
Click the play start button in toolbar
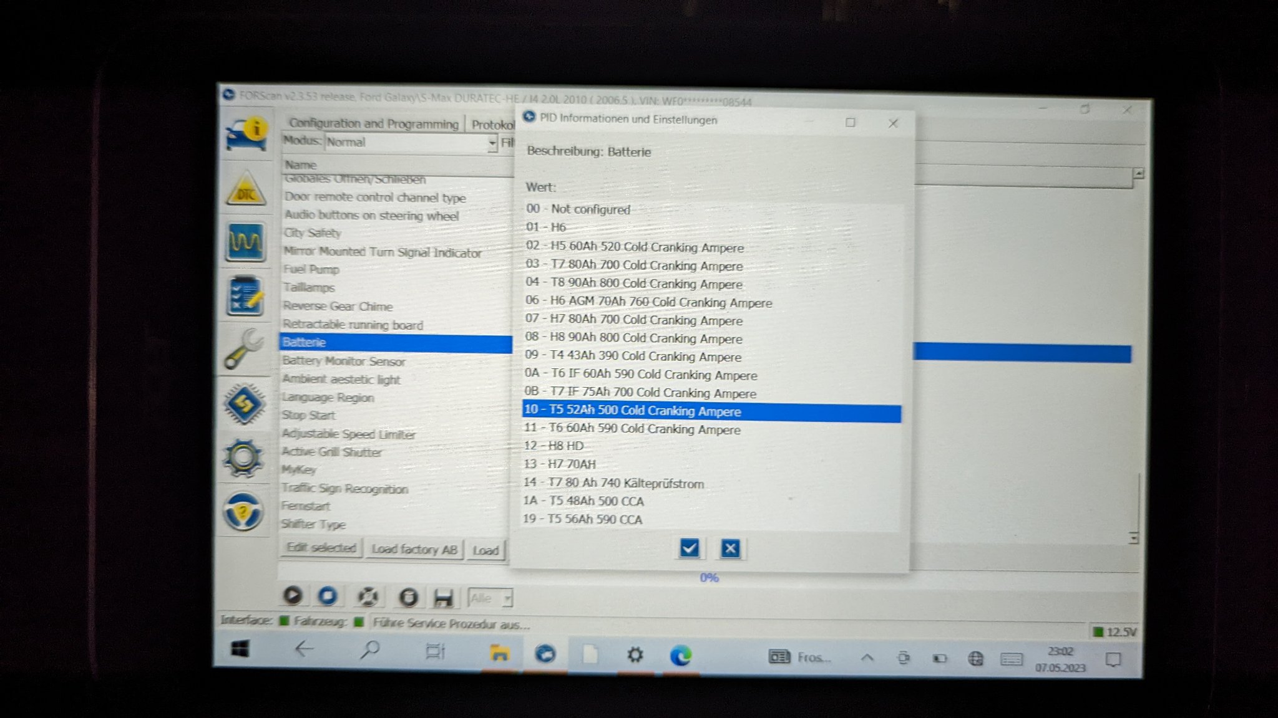293,596
